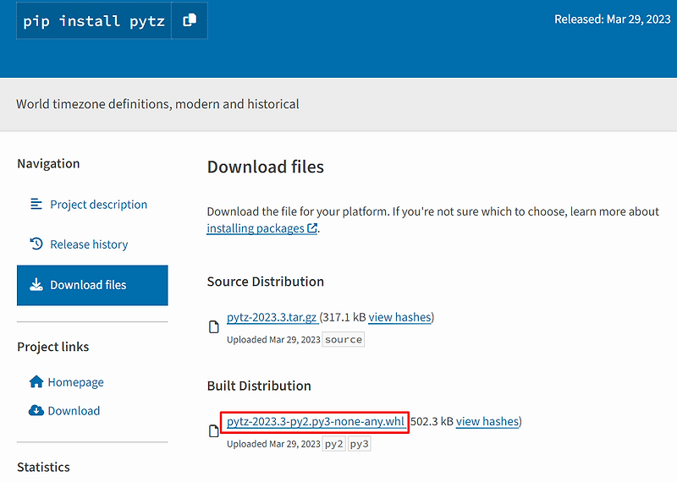
Task: Download the pytz-2023.3.tar.gz source file
Action: point(272,318)
